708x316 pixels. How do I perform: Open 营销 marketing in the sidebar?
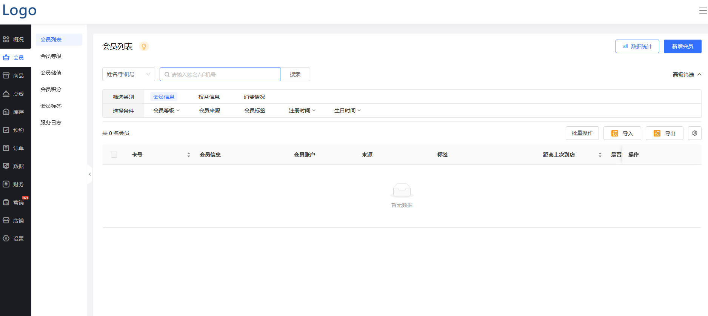(x=15, y=202)
